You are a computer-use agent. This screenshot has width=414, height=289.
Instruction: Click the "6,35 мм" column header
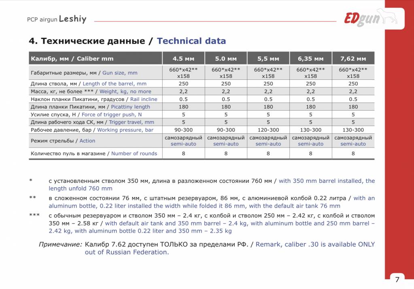pyautogui.click(x=311, y=58)
